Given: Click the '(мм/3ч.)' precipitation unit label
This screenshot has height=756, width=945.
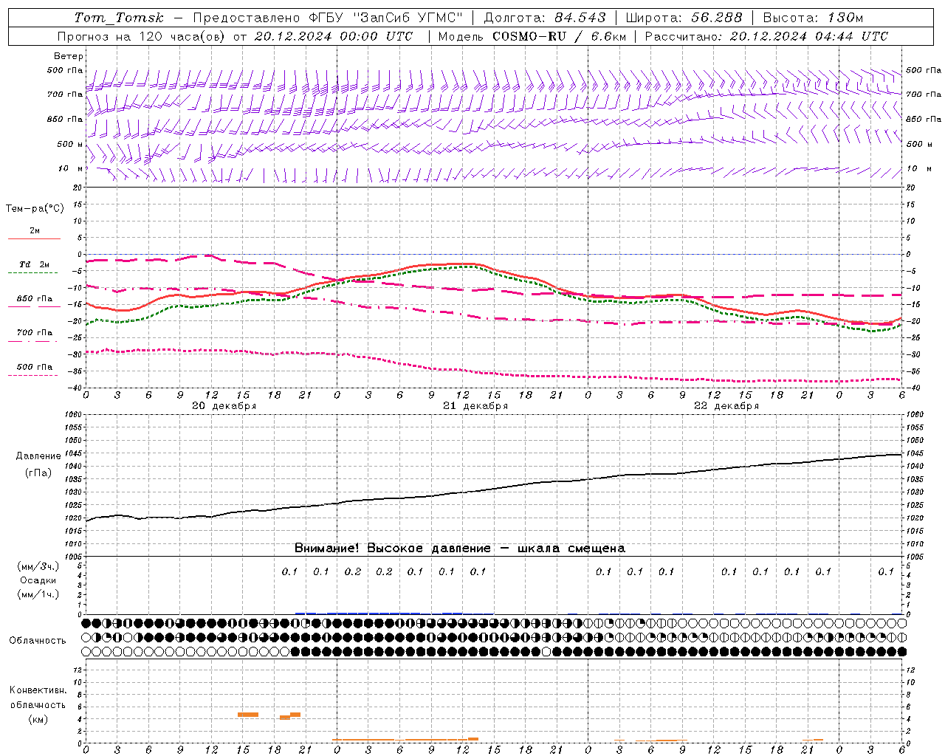Looking at the screenshot, I should coord(38,567).
